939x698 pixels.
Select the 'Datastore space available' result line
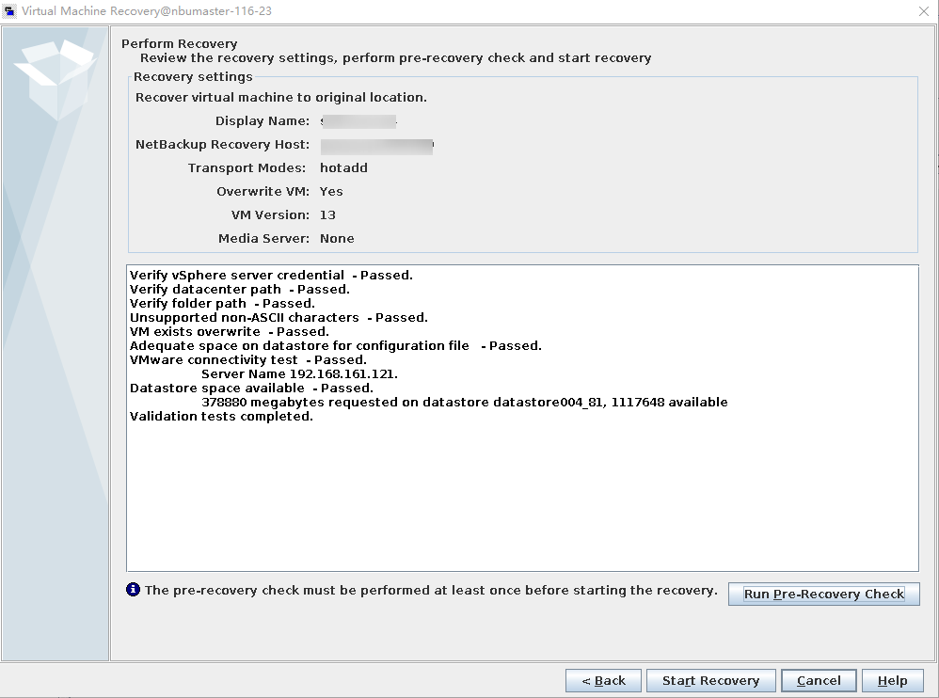251,388
